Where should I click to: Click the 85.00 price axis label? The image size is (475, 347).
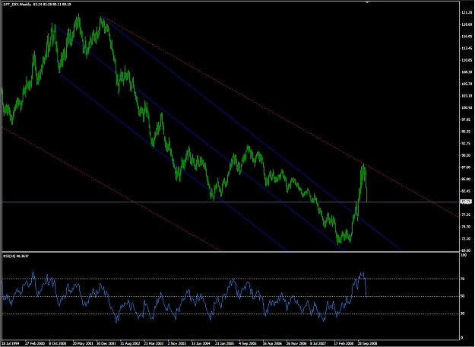pos(466,179)
